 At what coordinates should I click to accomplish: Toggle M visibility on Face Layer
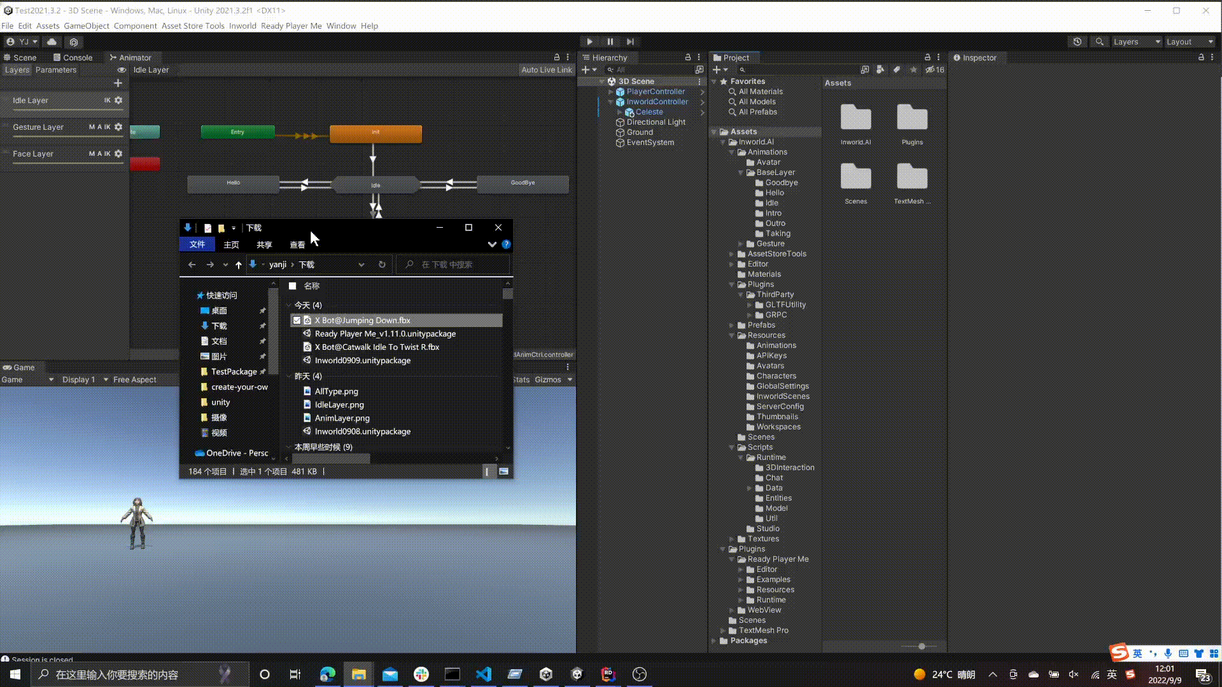(90, 153)
